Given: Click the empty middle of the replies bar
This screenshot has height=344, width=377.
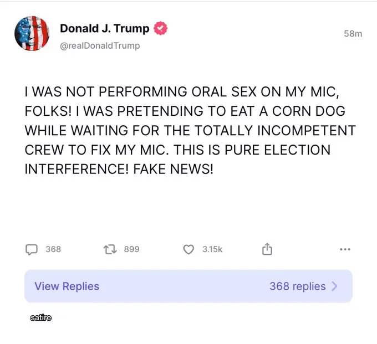Looking at the screenshot, I should tap(183, 286).
